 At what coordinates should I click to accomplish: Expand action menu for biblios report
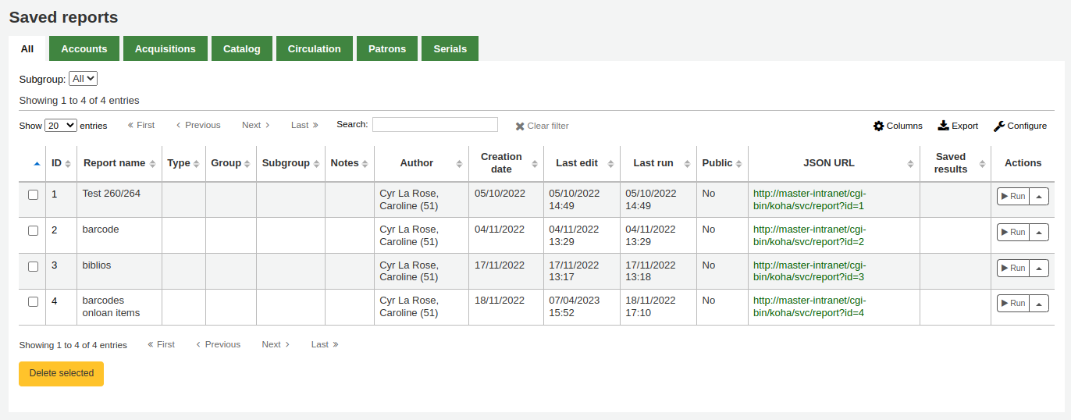1039,269
